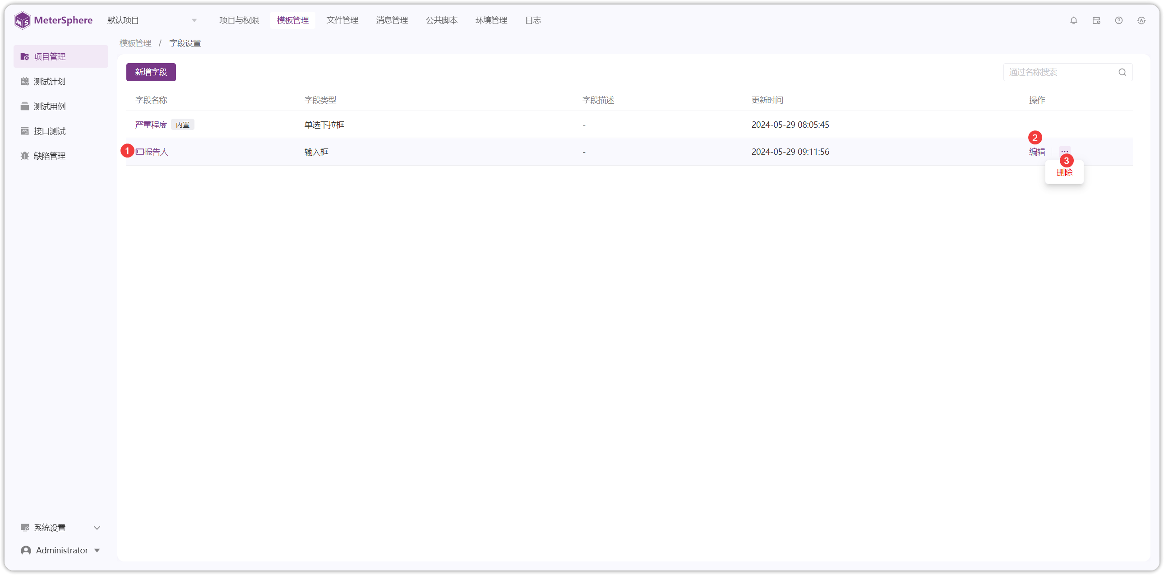Open the 默认项目 project dropdown
The width and height of the screenshot is (1164, 575).
tap(152, 20)
